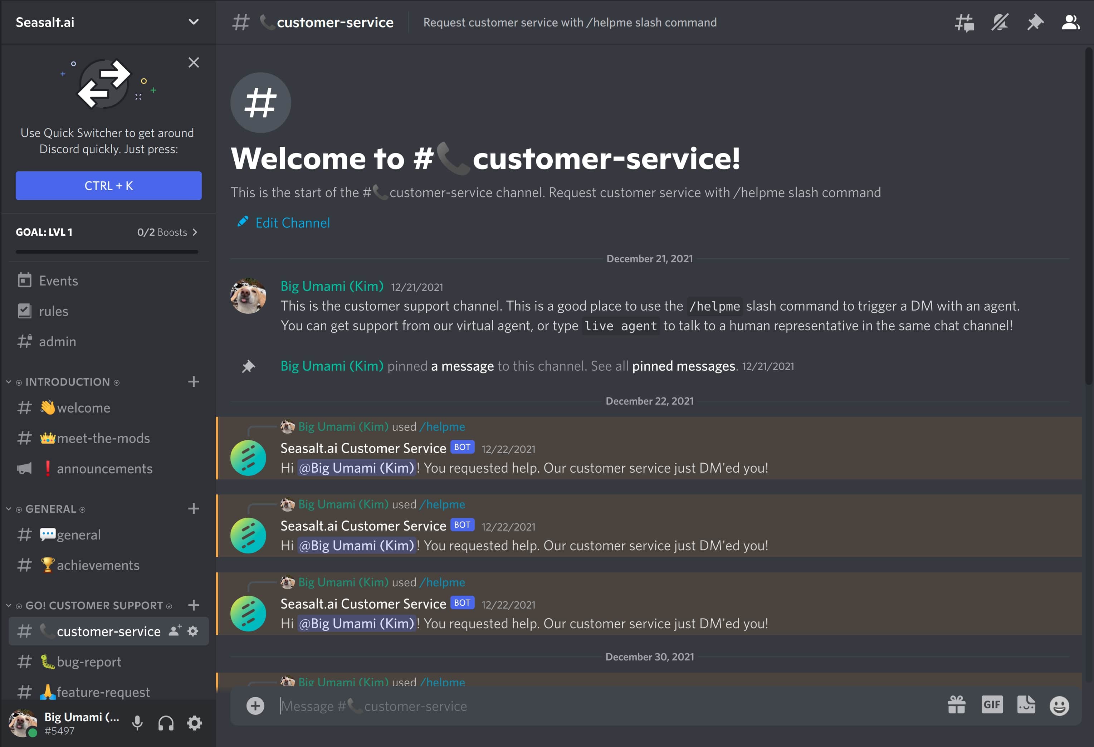1094x747 pixels.
Task: Mute your microphone
Action: pyautogui.click(x=137, y=723)
